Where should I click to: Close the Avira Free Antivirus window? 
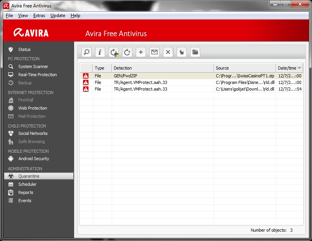(x=300, y=4)
